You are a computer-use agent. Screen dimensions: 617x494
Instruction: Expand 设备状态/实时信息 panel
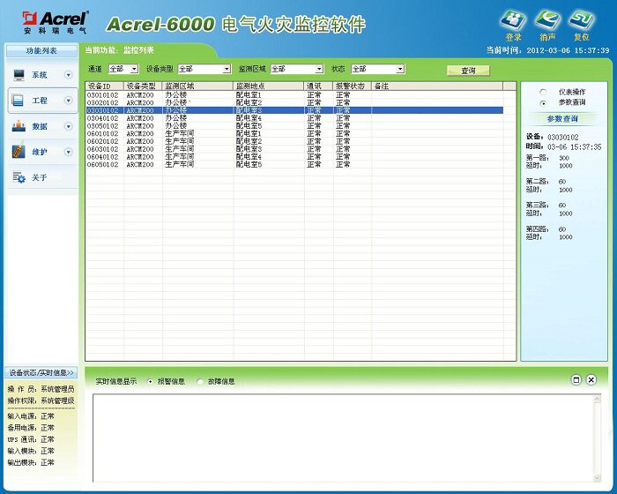point(41,372)
